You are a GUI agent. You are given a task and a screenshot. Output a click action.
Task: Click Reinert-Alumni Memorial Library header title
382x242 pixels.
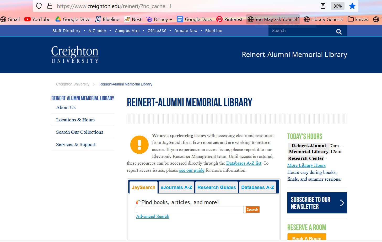294,55
